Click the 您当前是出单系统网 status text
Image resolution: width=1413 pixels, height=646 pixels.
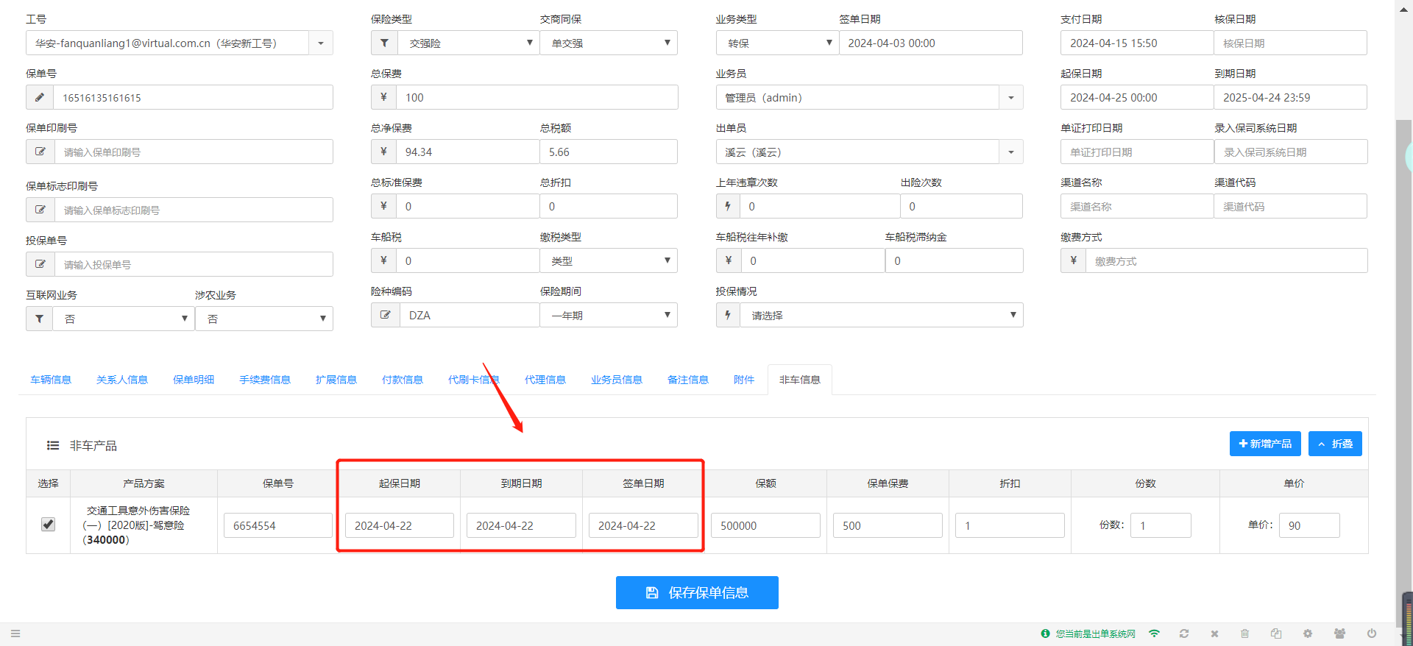tap(1095, 633)
